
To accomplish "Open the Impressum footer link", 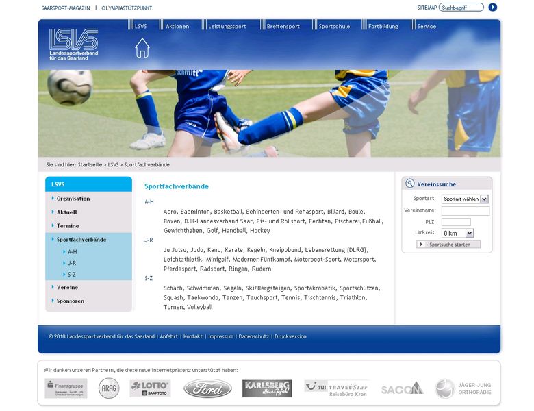I will click(220, 336).
